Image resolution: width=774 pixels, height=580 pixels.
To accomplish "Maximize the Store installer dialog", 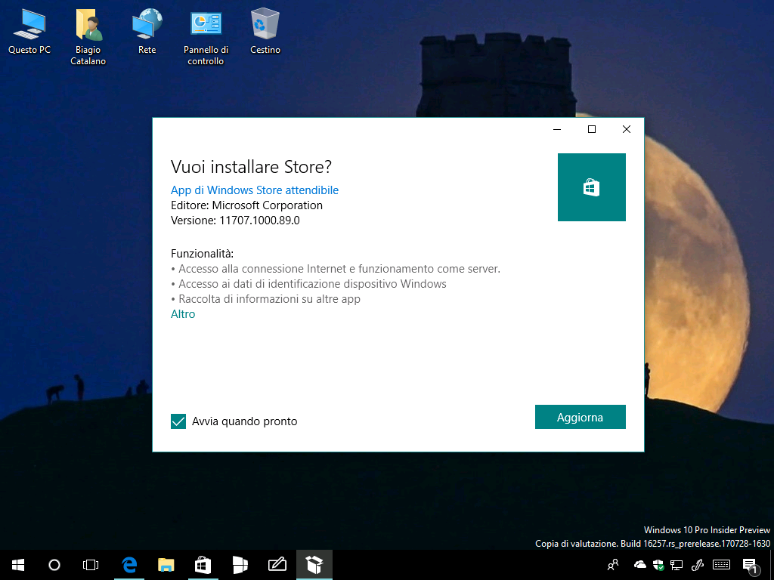I will click(592, 129).
